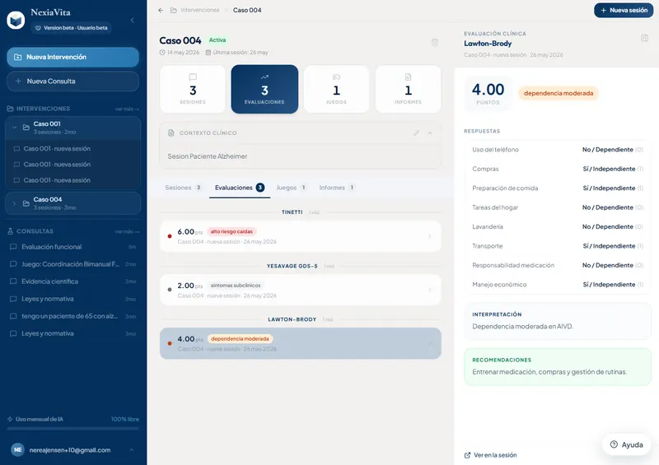The image size is (659, 465).
Task: Click ver más next to Intervenciones
Action: (127, 109)
